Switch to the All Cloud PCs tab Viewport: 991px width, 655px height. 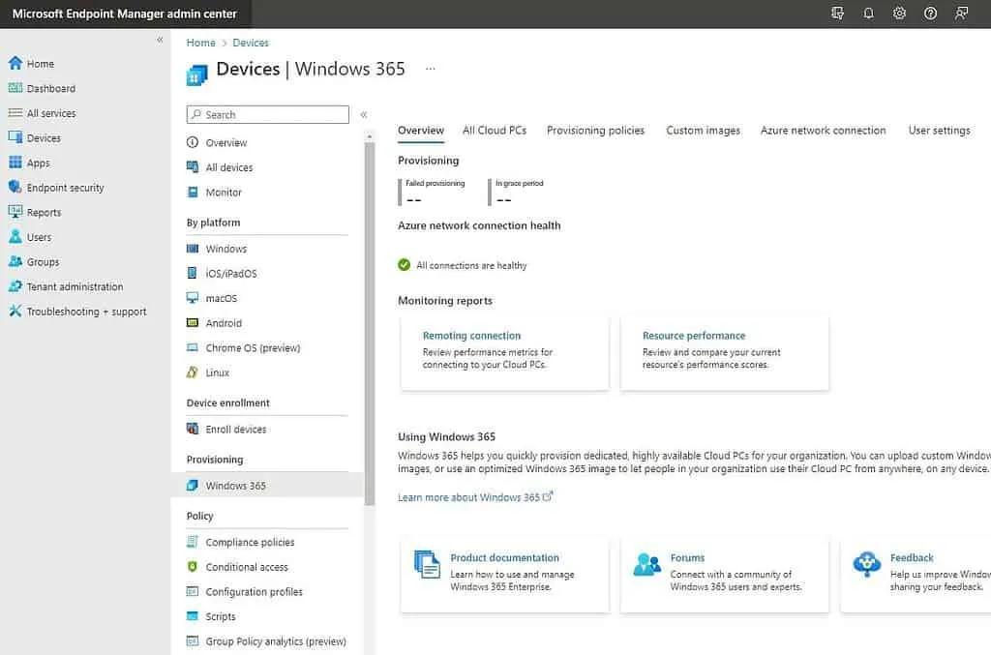[495, 130]
